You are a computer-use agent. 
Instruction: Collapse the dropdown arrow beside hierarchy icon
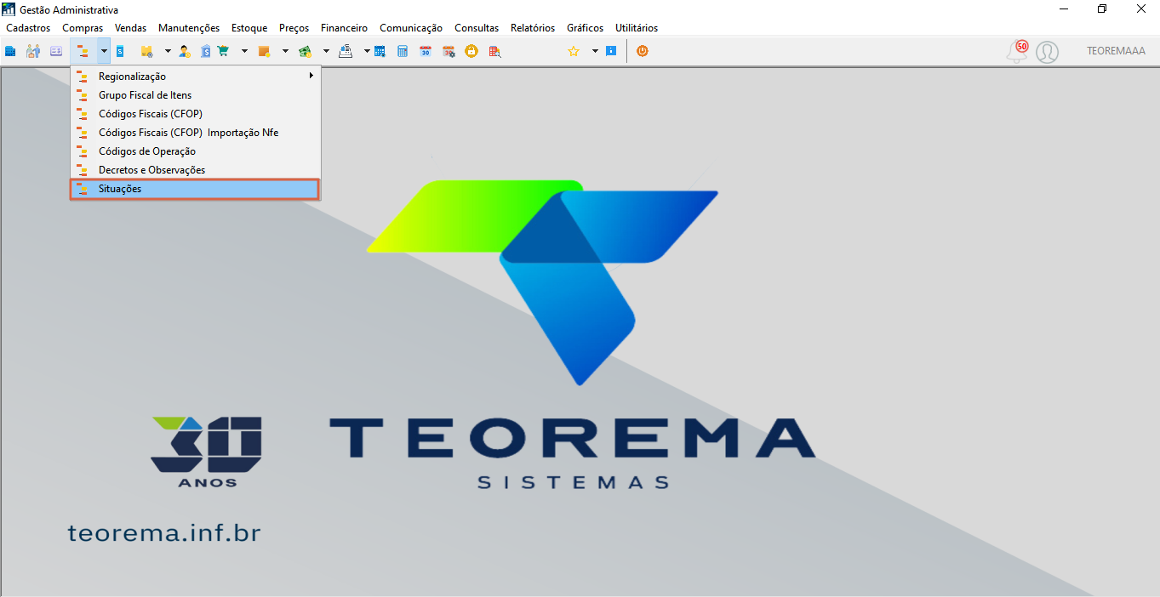click(x=103, y=51)
